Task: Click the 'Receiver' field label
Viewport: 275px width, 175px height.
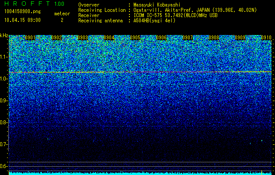Action: [89, 15]
